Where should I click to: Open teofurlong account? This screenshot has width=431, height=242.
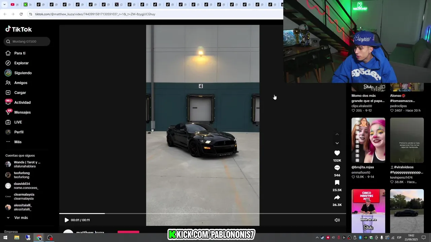[x=22, y=175]
